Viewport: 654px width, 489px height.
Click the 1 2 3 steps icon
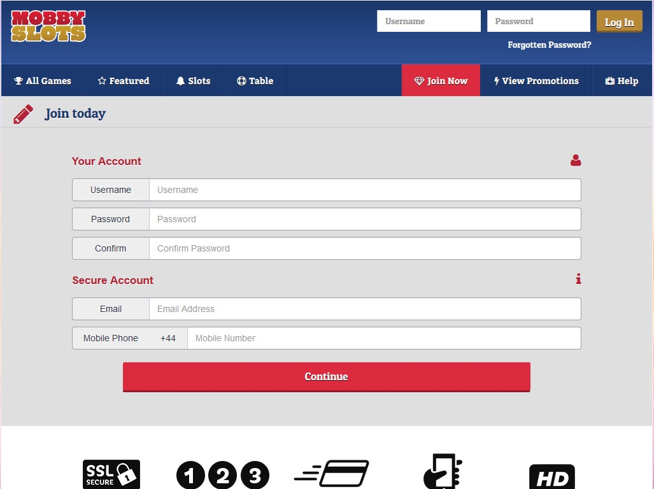pos(222,476)
